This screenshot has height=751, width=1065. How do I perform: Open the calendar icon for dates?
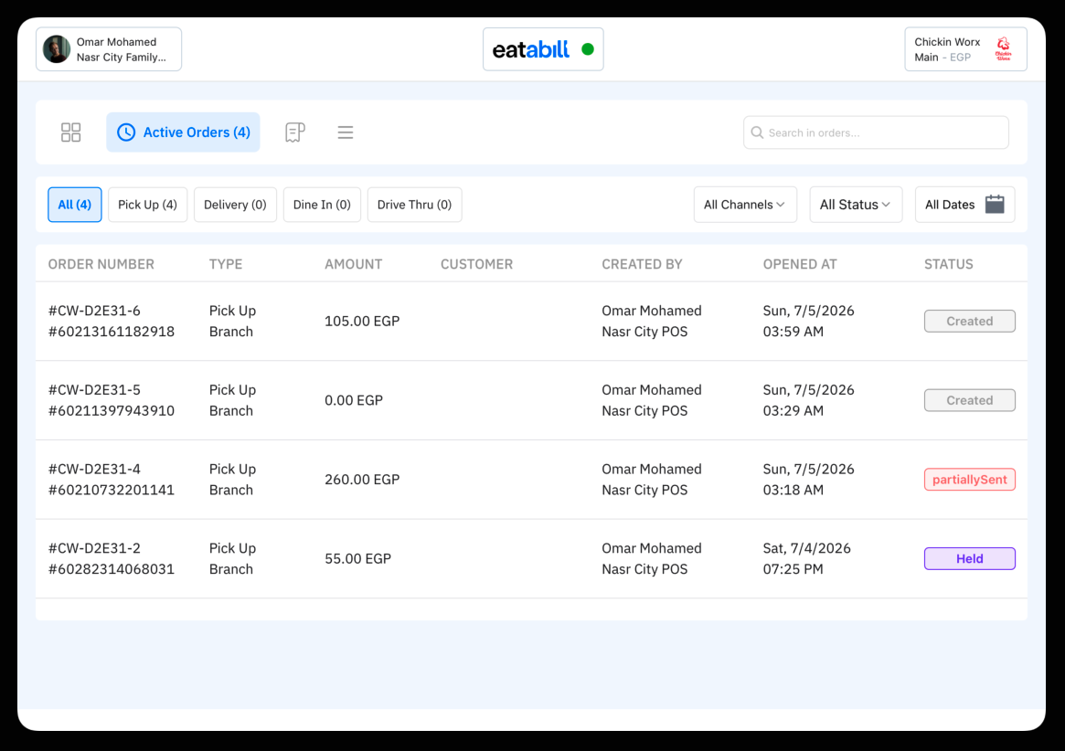click(x=995, y=205)
